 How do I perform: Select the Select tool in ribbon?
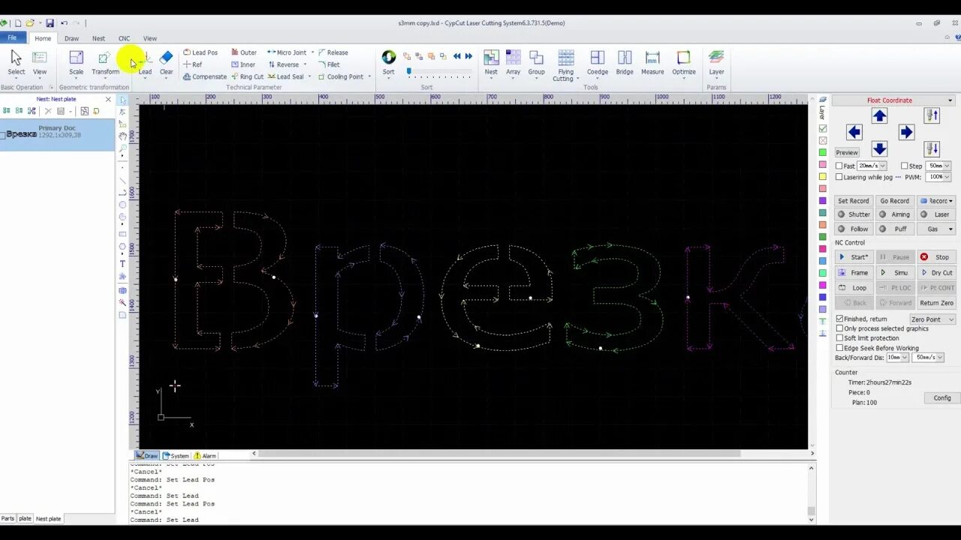16,63
